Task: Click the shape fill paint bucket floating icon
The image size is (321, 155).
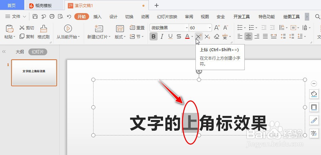Action: pyautogui.click(x=314, y=94)
